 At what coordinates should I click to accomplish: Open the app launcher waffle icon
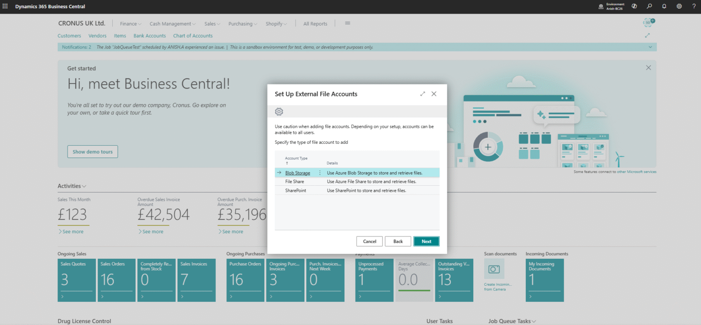tap(5, 6)
